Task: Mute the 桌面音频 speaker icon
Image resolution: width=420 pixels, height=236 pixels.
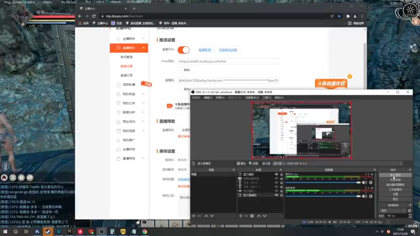Action: pos(364,196)
